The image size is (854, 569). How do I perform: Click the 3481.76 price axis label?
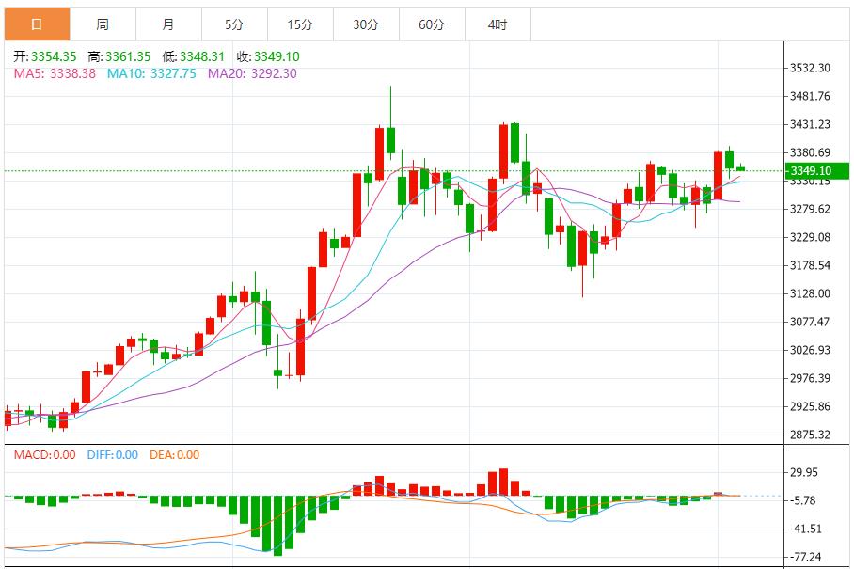810,96
